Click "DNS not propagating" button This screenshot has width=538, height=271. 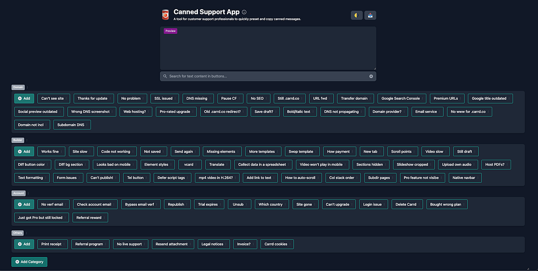[343, 112]
